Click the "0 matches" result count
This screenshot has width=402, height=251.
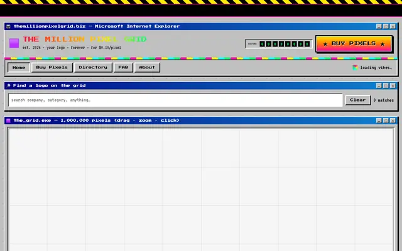coord(383,100)
